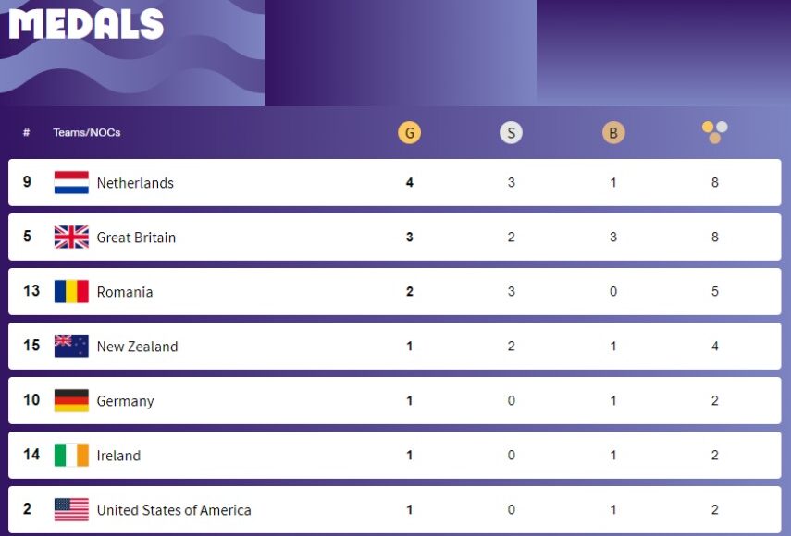Click the Gold medal G icon
This screenshot has width=791, height=536.
point(409,133)
